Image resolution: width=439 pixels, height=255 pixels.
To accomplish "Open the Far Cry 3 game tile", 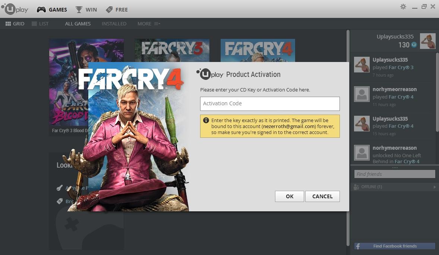I will tap(172, 50).
